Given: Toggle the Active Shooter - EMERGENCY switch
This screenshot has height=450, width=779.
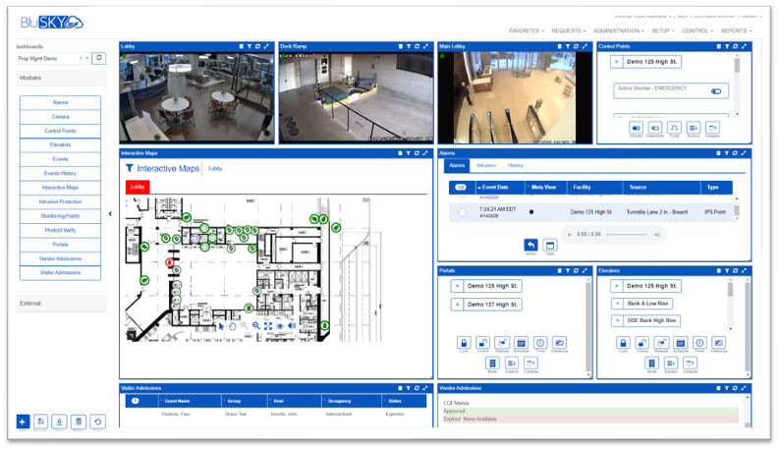Looking at the screenshot, I should (716, 91).
